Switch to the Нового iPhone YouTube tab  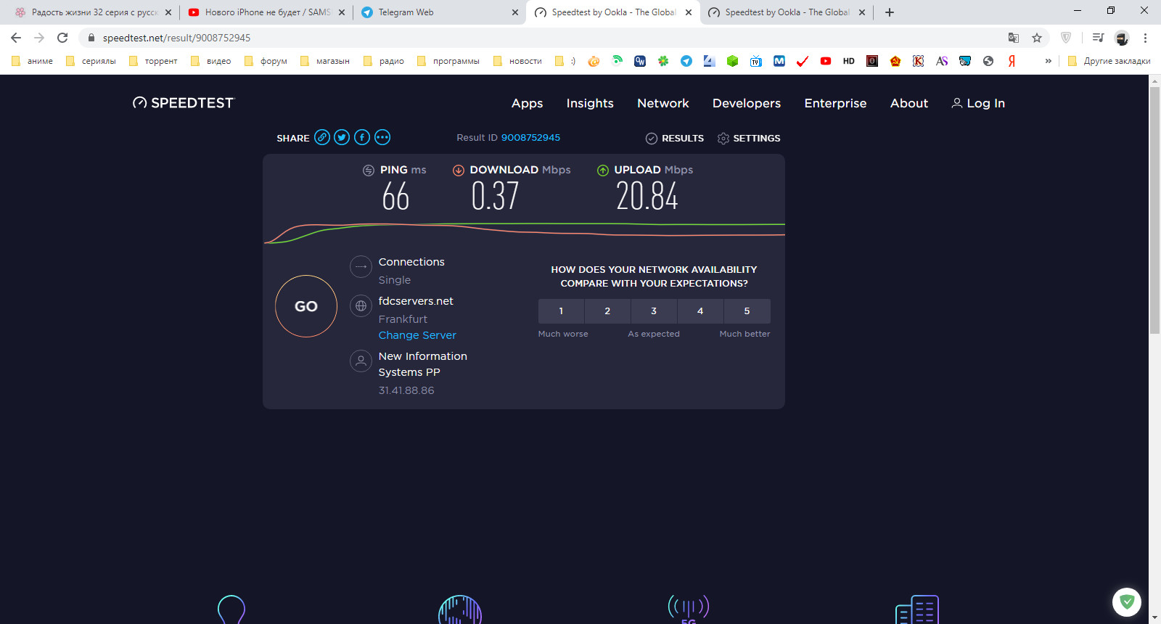pos(266,12)
